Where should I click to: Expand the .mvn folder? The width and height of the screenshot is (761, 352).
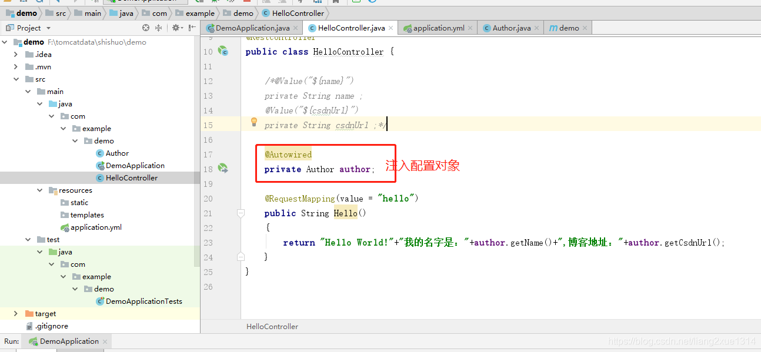click(16, 67)
